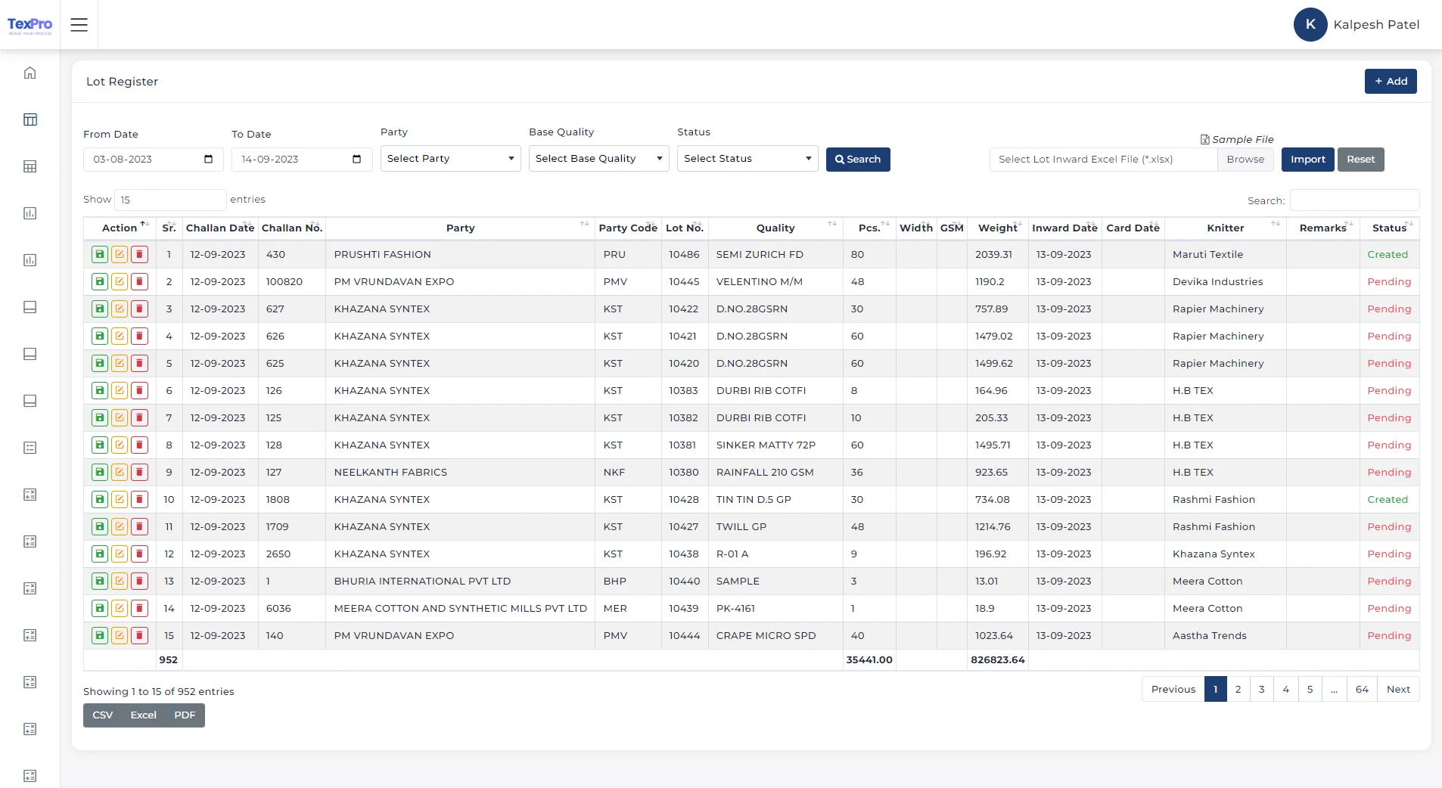Click Browse to choose Excel file

click(x=1245, y=160)
